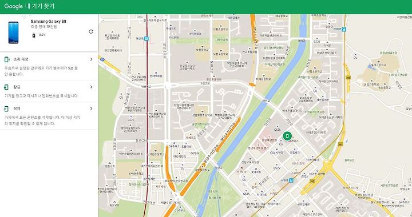412x217 pixels.
Task: Click the CGV 서현점 label on the map
Action: [277, 153]
